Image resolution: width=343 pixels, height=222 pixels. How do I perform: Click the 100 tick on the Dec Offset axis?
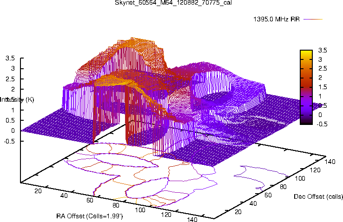tap(300, 178)
